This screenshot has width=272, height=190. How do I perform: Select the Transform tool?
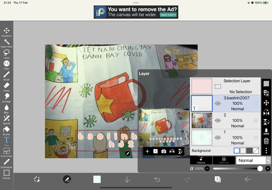6,32
